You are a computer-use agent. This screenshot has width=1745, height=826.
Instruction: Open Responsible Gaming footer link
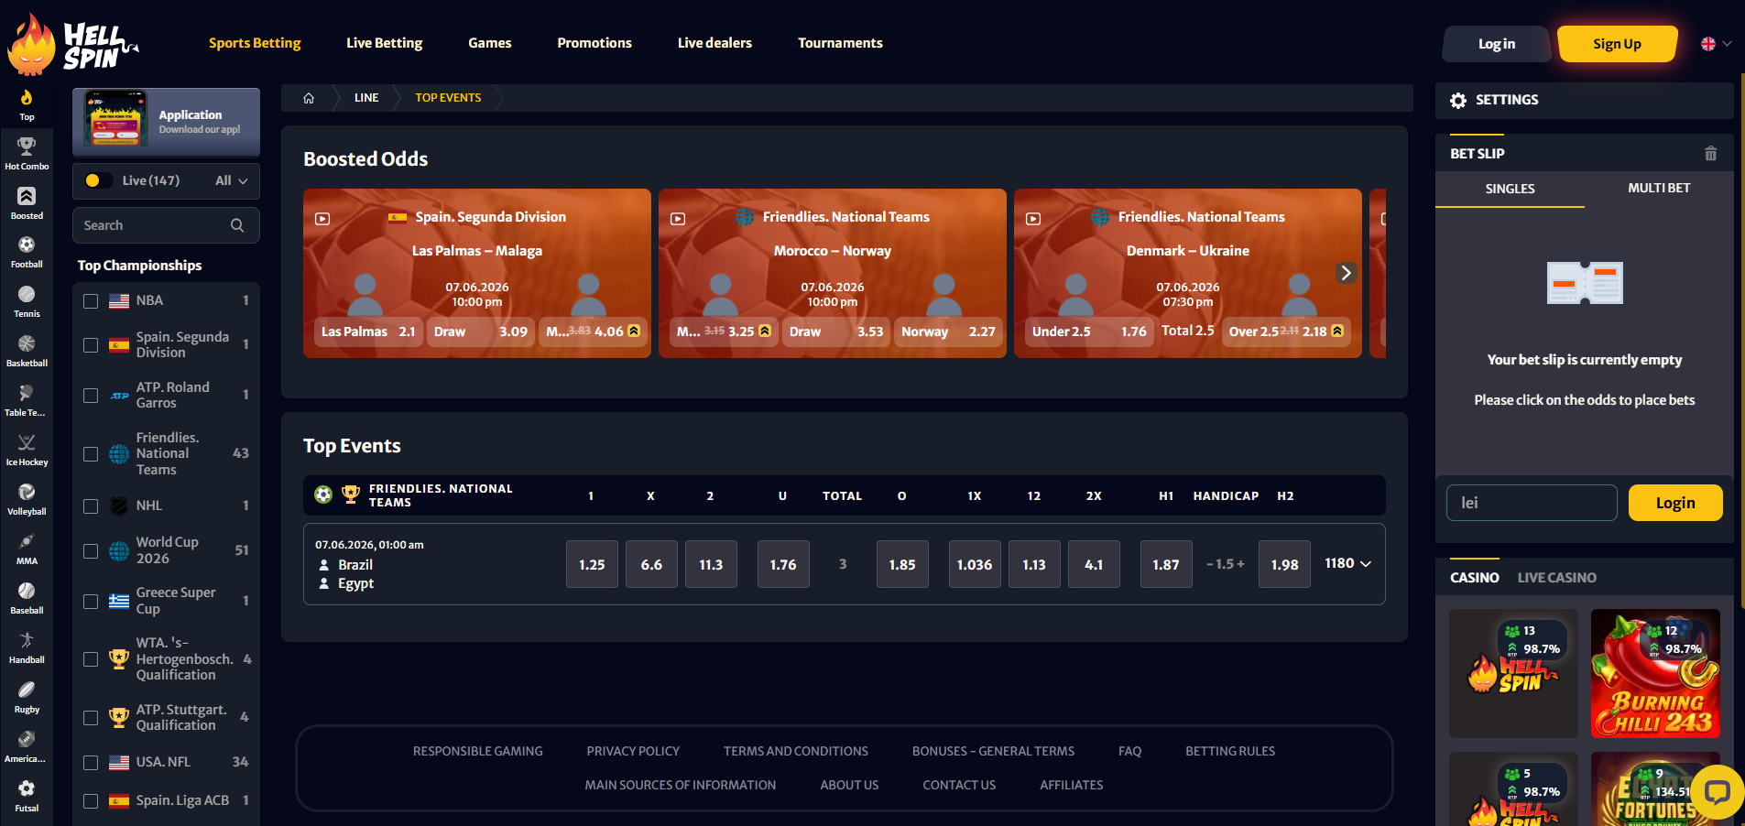[478, 751]
